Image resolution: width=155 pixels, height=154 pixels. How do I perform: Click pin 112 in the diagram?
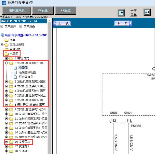(113, 121)
